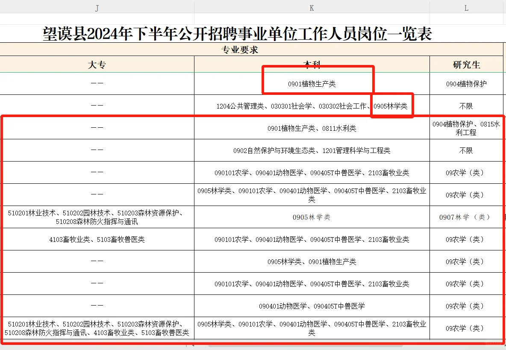
Task: Select the 大专 header cell
Action: click(97, 65)
